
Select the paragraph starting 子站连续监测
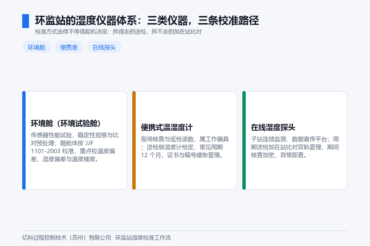295,147
